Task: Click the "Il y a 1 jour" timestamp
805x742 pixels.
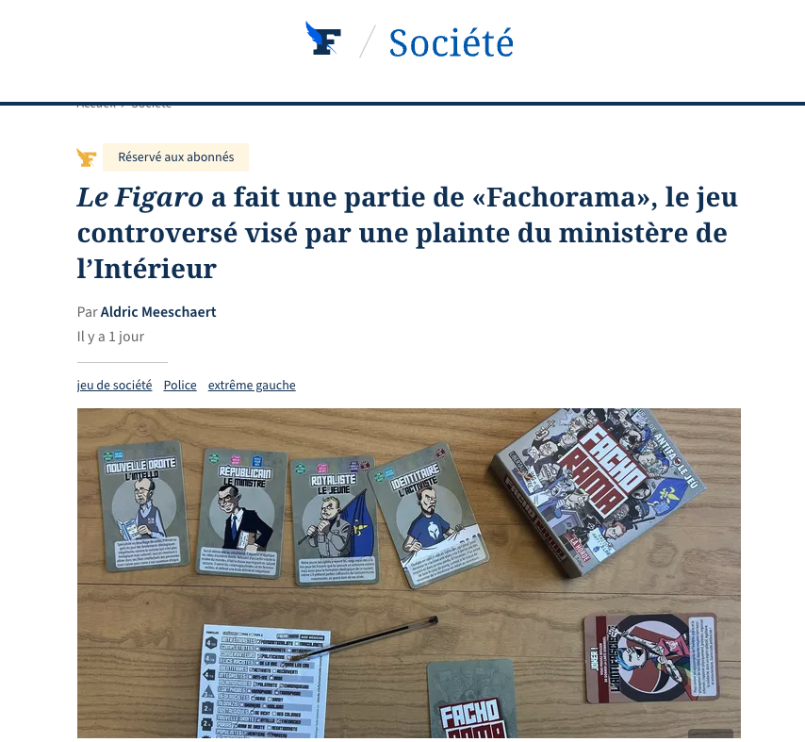Action: pyautogui.click(x=110, y=337)
